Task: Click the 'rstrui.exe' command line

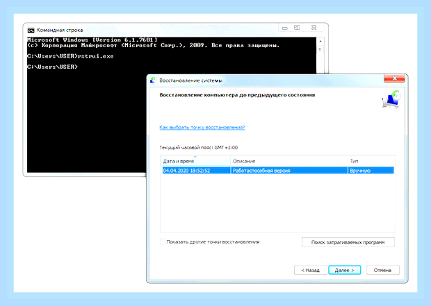Action: pyautogui.click(x=70, y=56)
